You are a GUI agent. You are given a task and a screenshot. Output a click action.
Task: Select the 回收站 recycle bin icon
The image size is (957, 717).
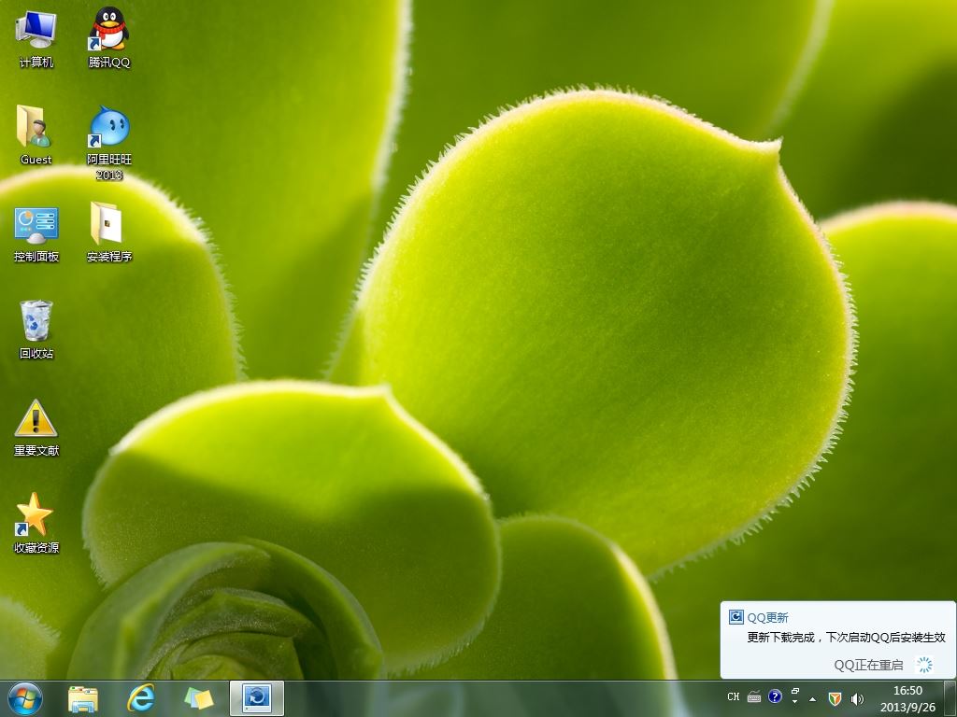(x=36, y=330)
